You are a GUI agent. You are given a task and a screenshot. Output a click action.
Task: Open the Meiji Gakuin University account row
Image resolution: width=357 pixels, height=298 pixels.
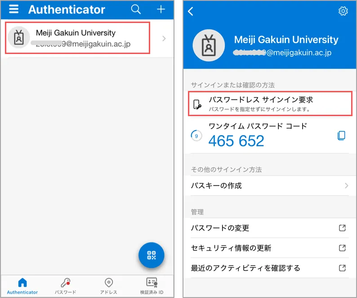tap(87, 38)
